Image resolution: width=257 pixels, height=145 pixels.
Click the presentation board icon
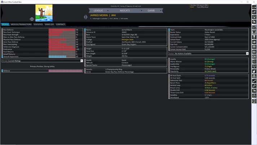pos(254,67)
